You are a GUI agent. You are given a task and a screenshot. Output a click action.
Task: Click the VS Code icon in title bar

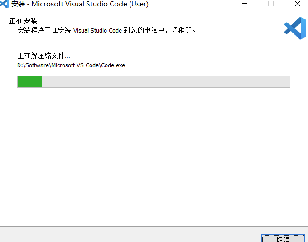pyautogui.click(x=5, y=4)
